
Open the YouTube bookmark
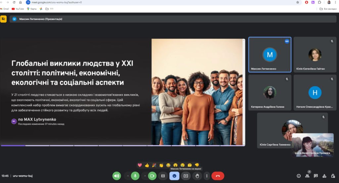pos(18,9)
